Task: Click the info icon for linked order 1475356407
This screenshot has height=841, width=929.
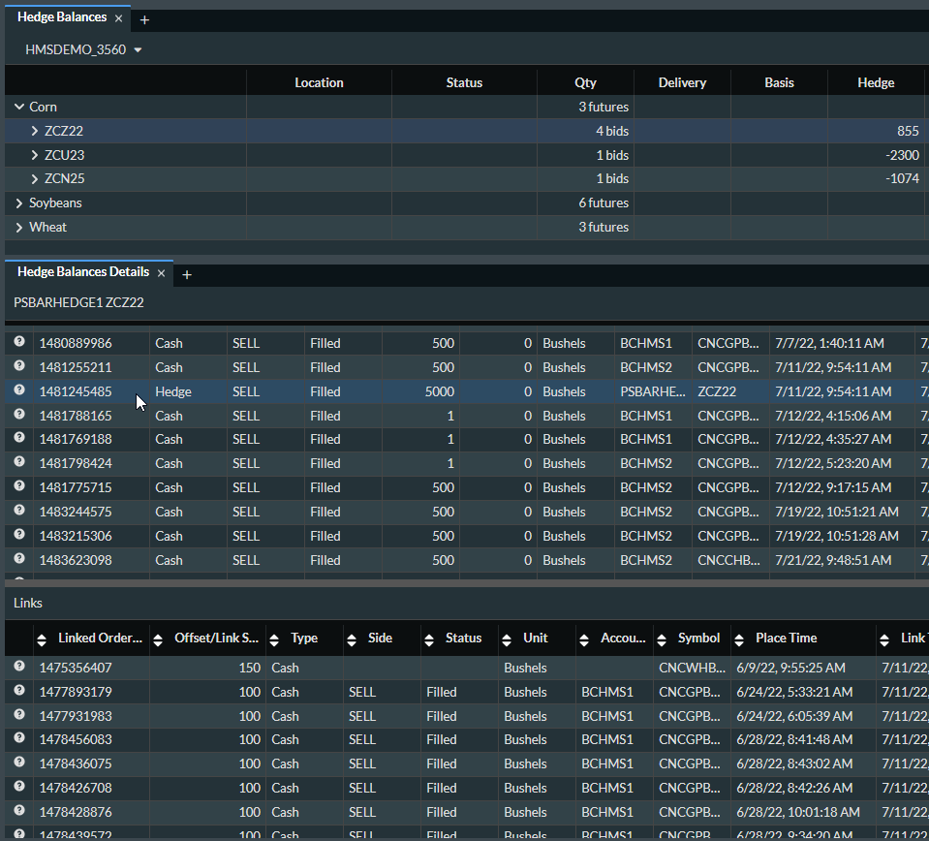Action: (18, 668)
